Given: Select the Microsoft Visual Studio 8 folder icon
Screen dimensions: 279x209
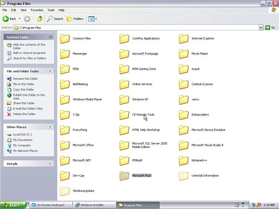Looking at the screenshot, I should (x=184, y=145).
